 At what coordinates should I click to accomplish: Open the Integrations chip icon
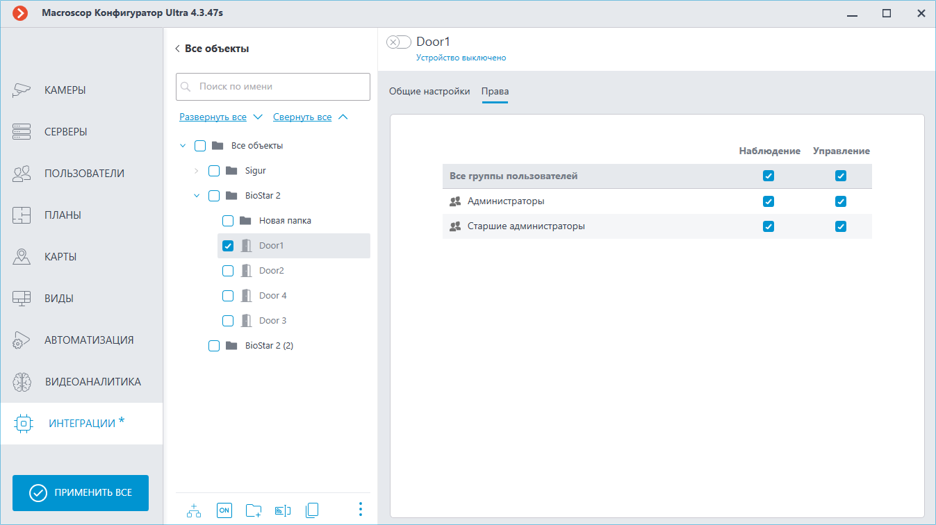[24, 424]
